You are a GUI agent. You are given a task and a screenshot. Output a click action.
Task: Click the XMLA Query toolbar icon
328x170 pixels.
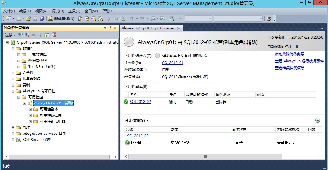(x=100, y=19)
